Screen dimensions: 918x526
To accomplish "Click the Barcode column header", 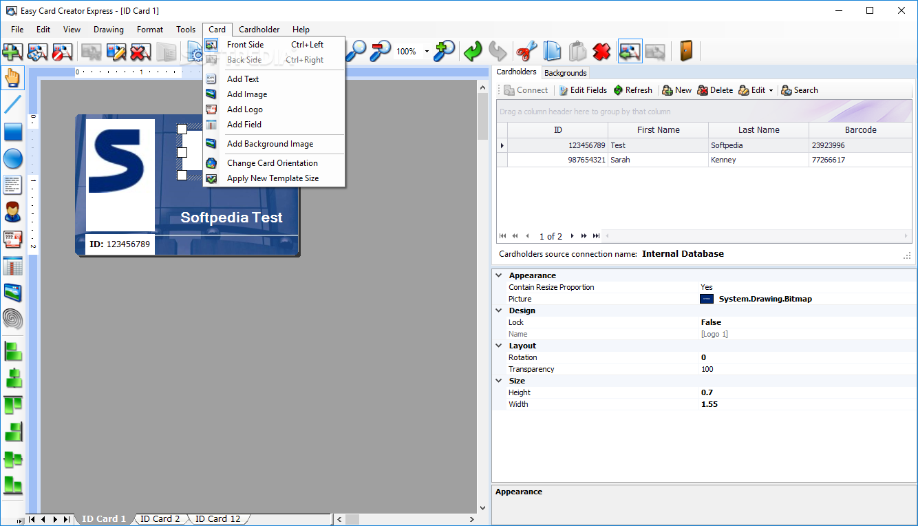I will pos(860,130).
